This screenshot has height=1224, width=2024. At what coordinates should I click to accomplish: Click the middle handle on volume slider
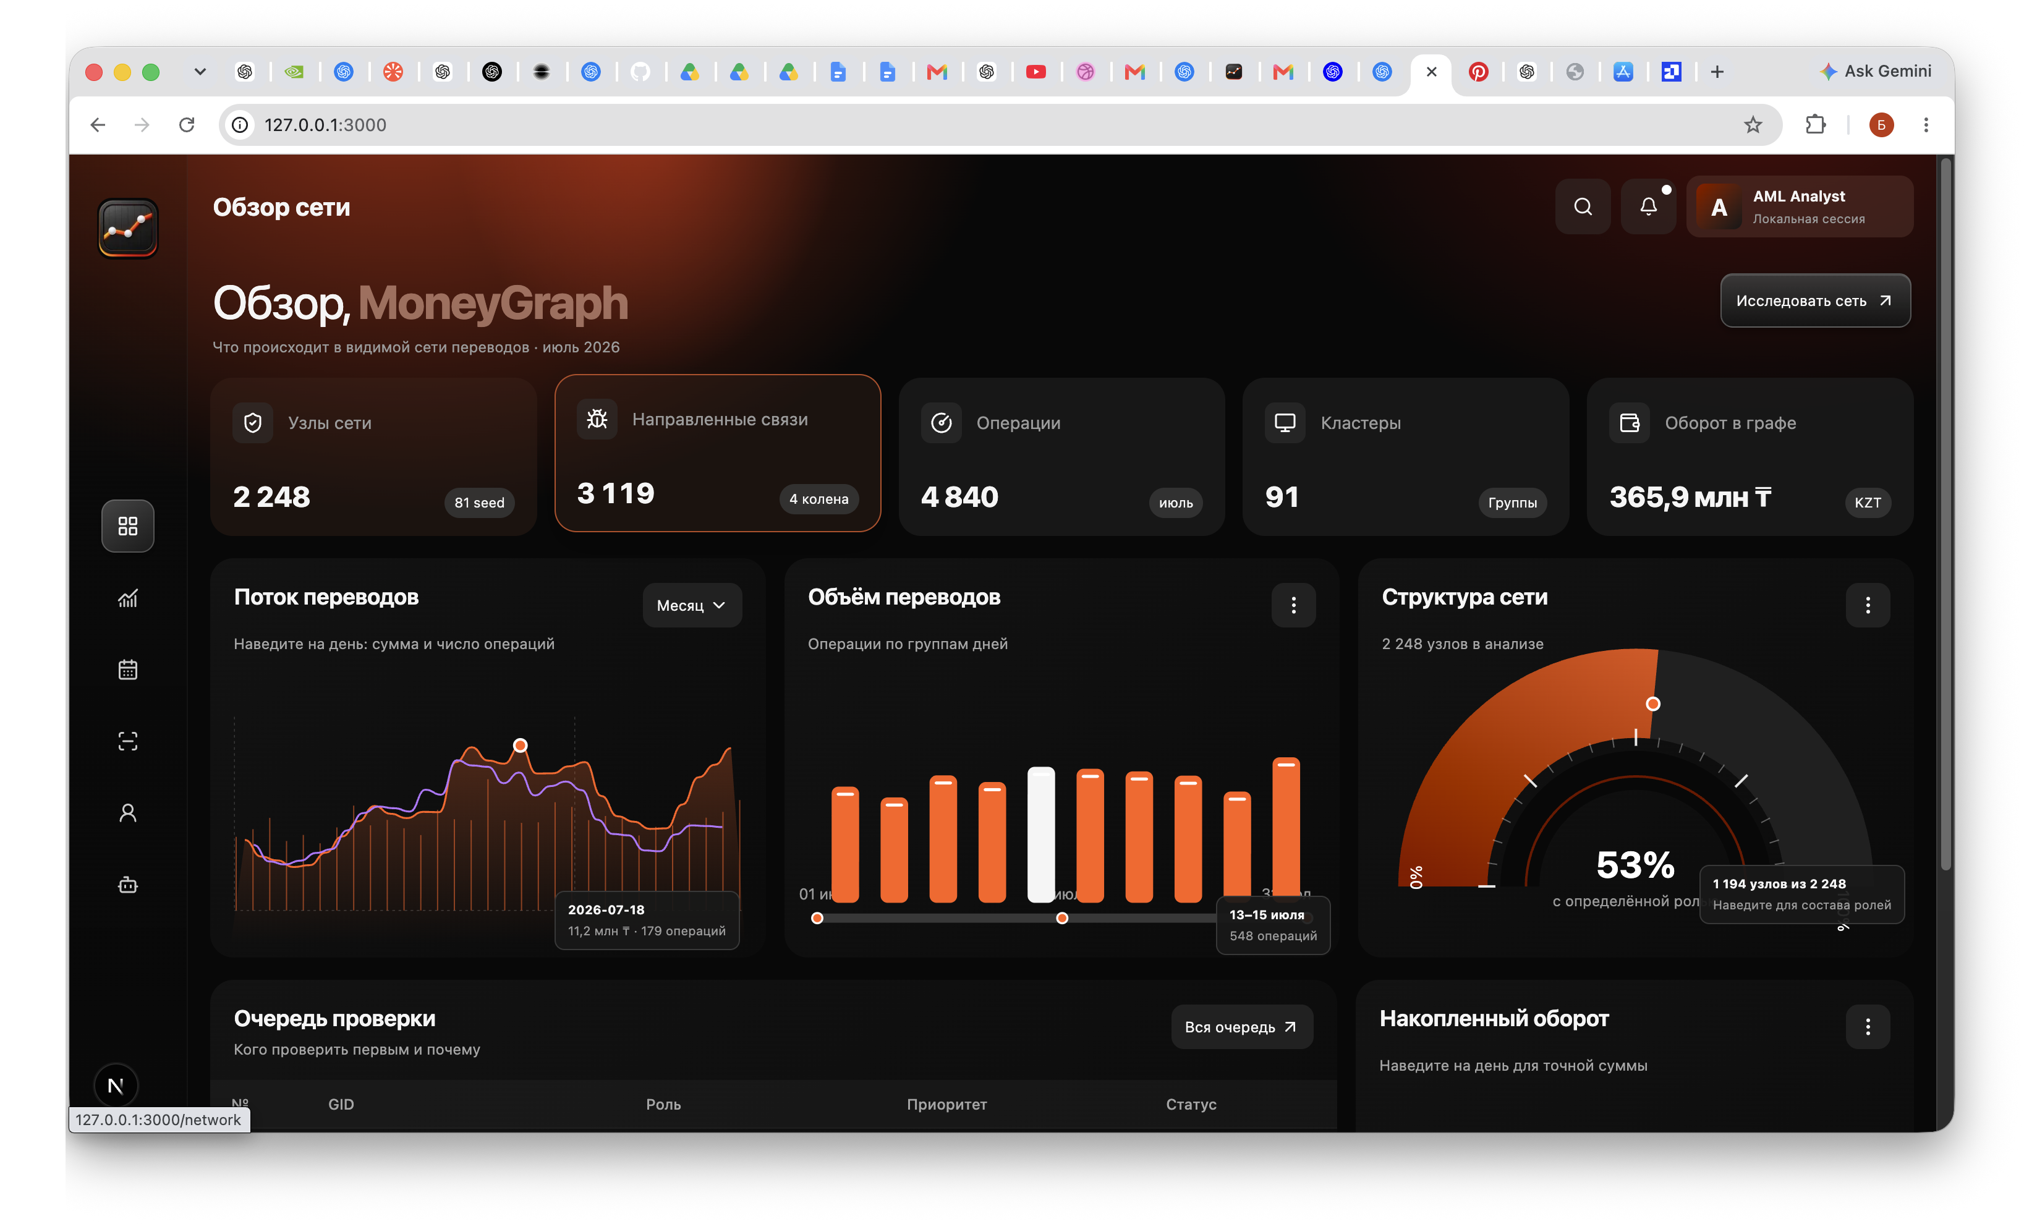(x=1061, y=919)
